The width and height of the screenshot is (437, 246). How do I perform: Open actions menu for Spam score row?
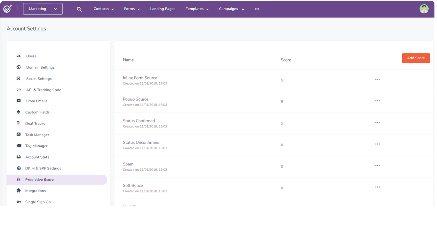pyautogui.click(x=377, y=166)
